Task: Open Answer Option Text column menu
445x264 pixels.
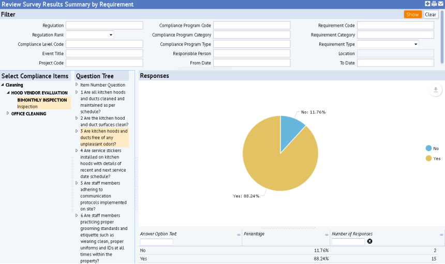Action: [239, 235]
